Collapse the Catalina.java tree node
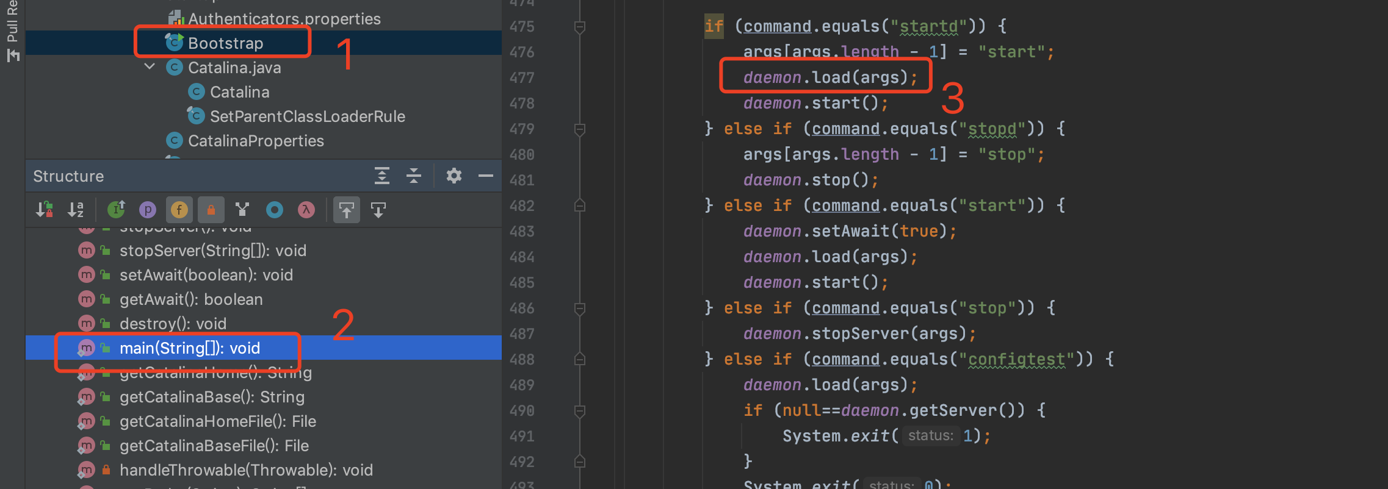This screenshot has height=489, width=1388. [150, 66]
